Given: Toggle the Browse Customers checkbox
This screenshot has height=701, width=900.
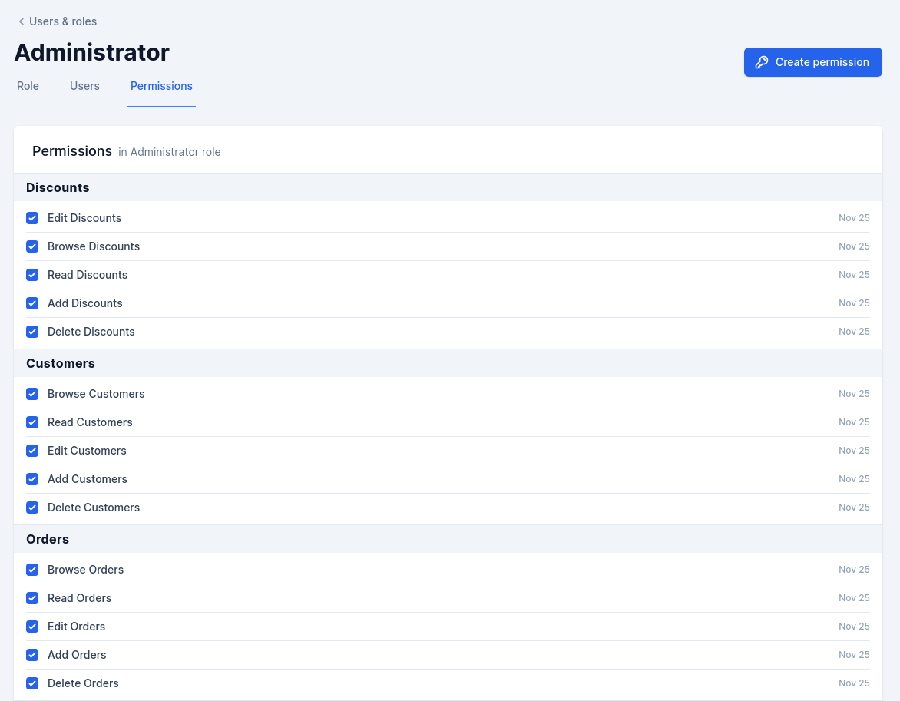Looking at the screenshot, I should (32, 394).
